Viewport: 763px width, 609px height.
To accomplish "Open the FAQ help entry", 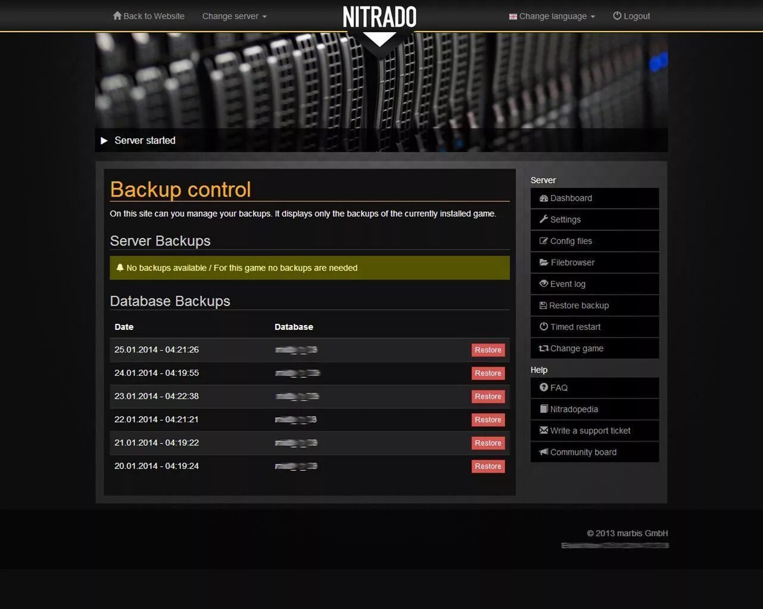I will [594, 388].
